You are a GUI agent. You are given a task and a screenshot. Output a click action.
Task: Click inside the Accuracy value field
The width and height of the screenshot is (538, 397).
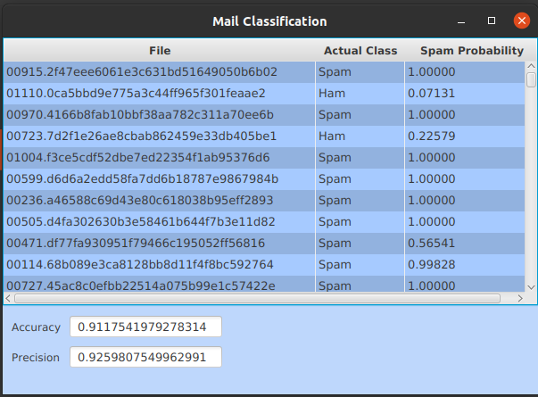[x=145, y=327]
